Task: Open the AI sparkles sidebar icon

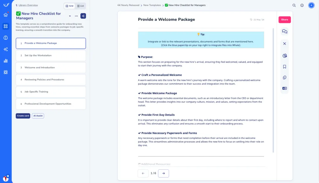Action: (x=6, y=49)
